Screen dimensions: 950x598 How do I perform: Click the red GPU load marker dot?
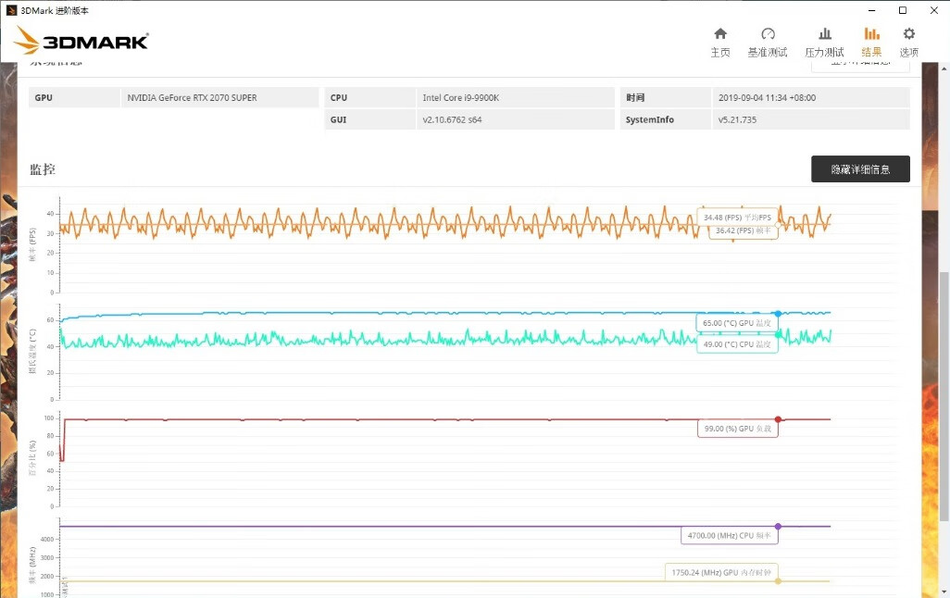coord(778,419)
